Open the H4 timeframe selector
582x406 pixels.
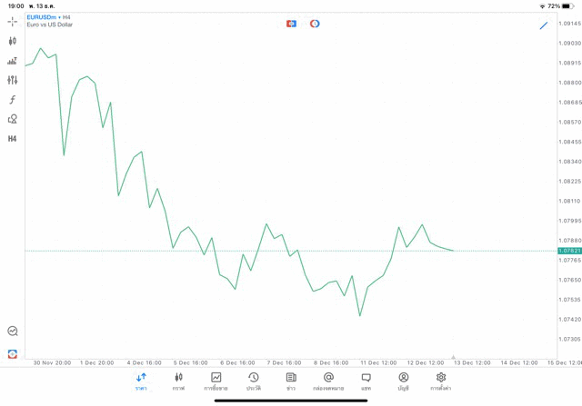tap(12, 139)
